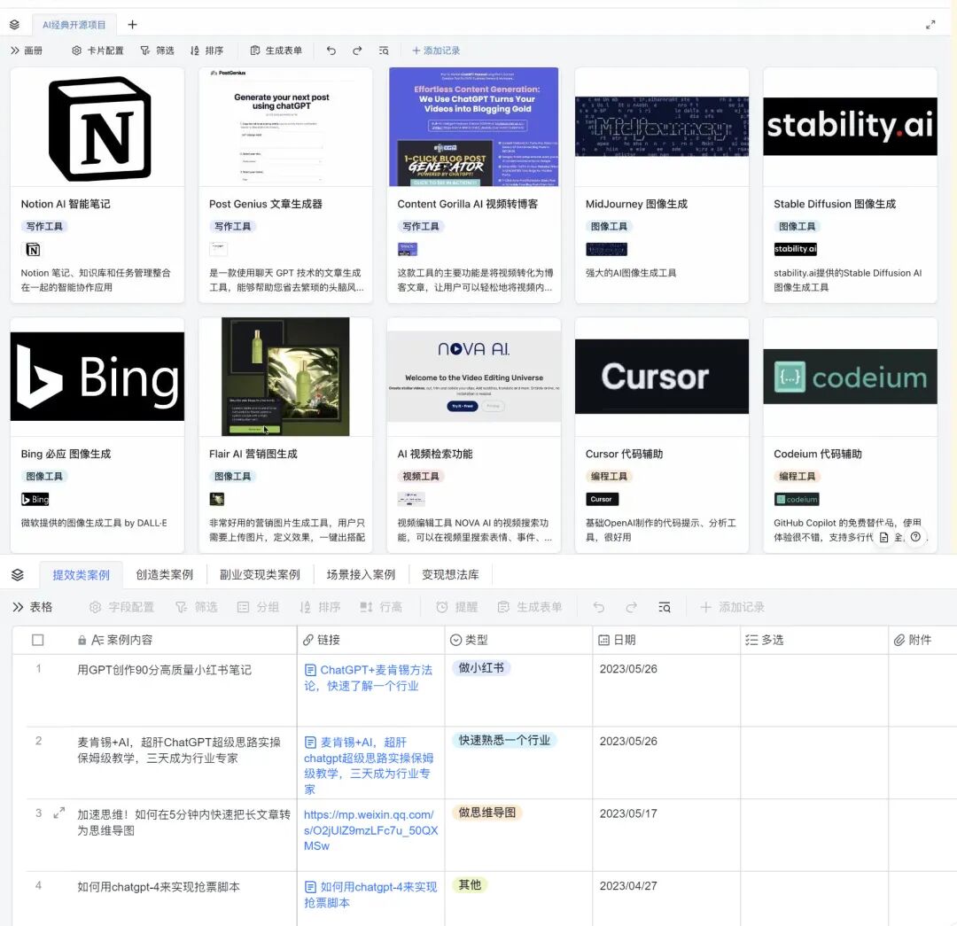
Task: Add a new tab with plus icon
Action: [132, 25]
